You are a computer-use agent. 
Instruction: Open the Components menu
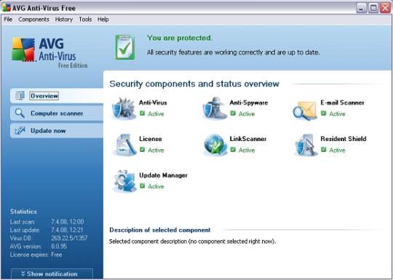[x=33, y=20]
